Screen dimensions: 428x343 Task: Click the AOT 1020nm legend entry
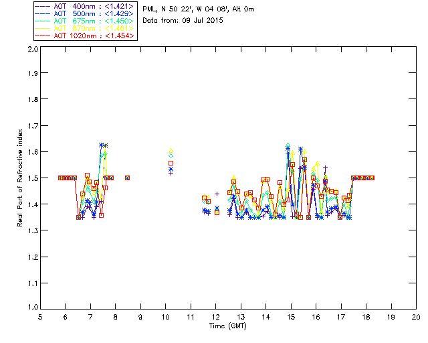(x=85, y=36)
